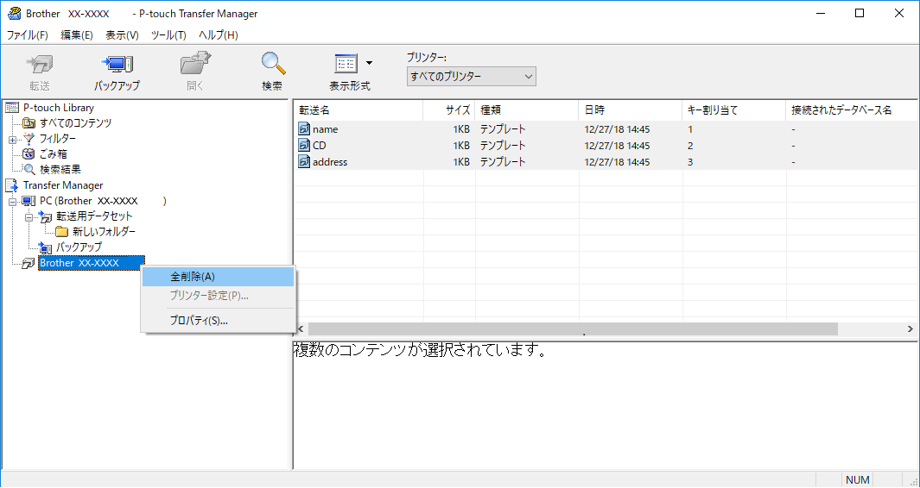This screenshot has width=920, height=488.
Task: Click the 新しいフォルダー folder icon
Action: tap(62, 231)
